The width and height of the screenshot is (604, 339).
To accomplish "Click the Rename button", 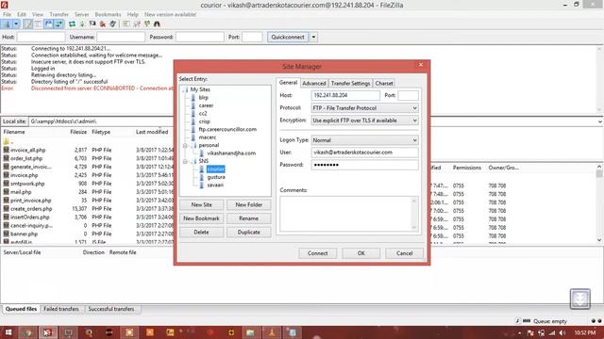I will [249, 218].
